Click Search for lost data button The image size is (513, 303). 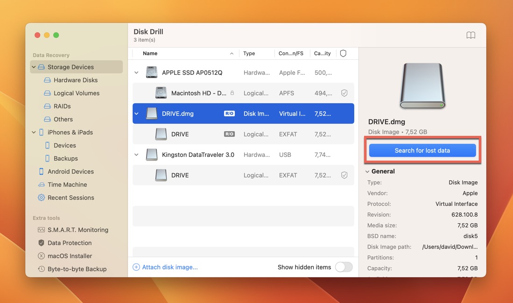(x=422, y=150)
